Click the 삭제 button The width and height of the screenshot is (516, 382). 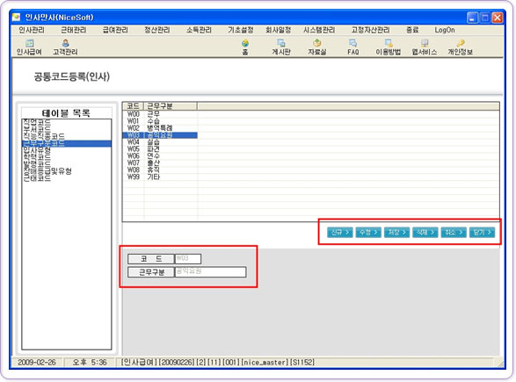coord(425,233)
